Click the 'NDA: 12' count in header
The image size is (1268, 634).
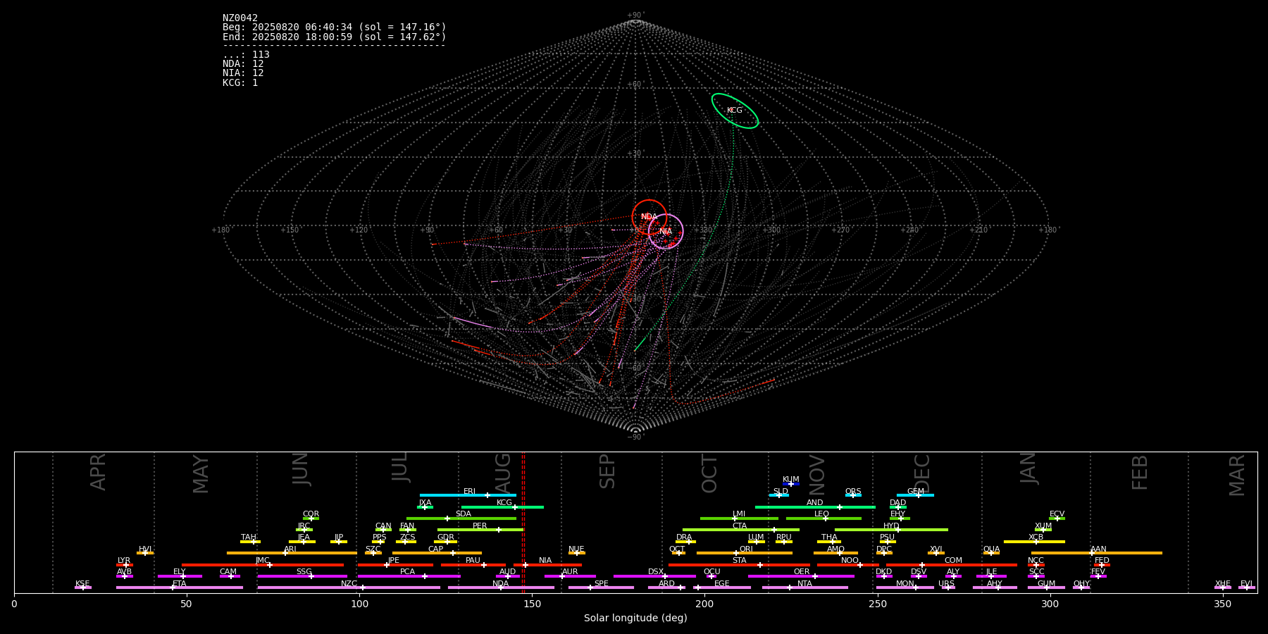point(243,64)
